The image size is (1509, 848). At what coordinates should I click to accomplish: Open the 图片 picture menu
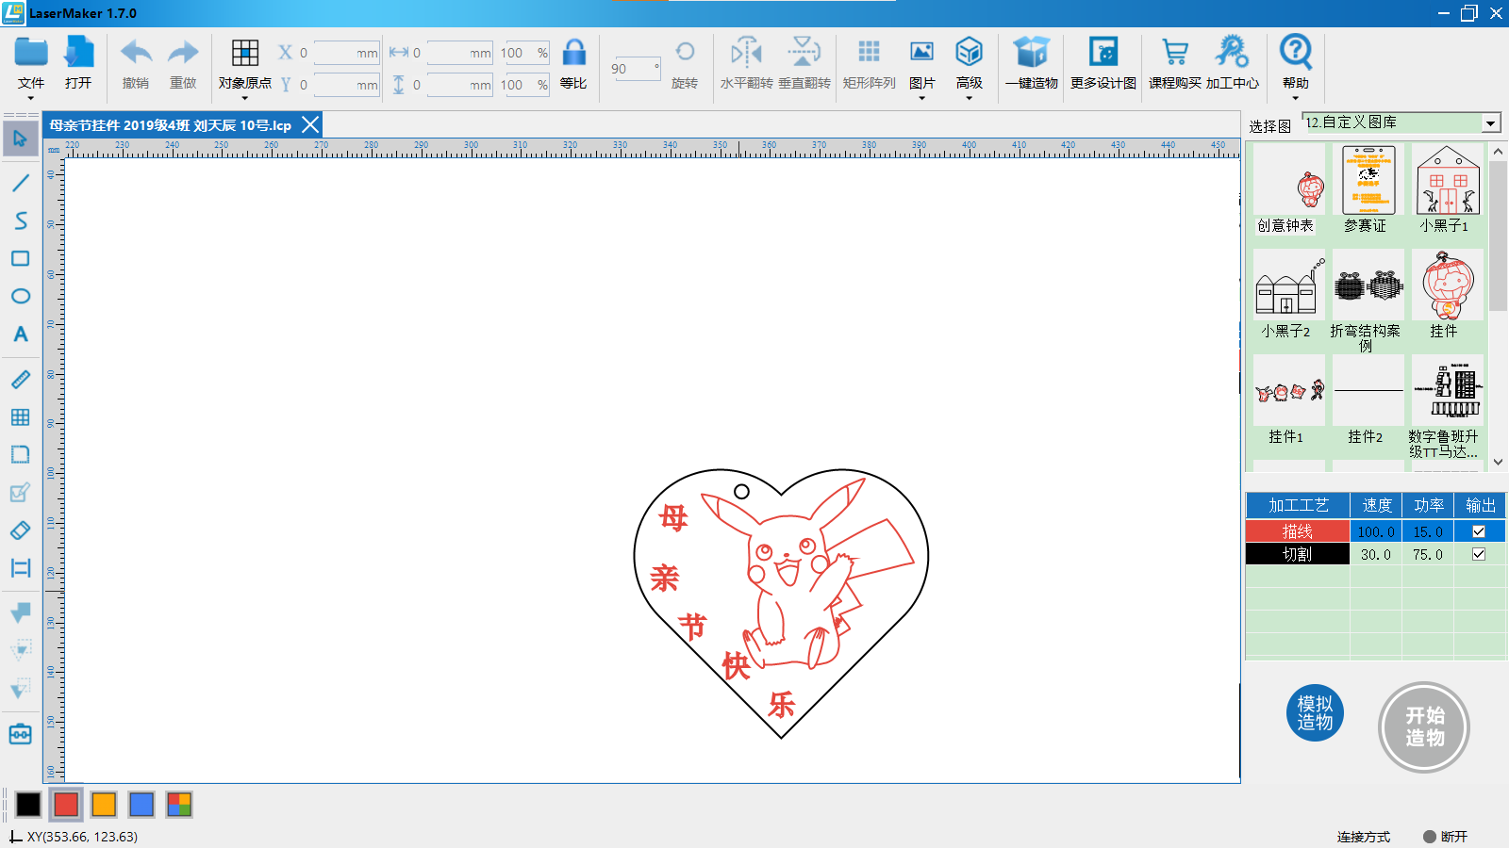[x=921, y=52]
